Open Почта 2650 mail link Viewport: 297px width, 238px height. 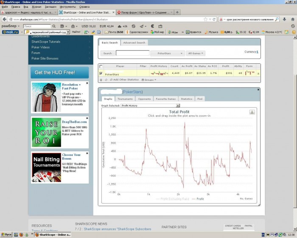[114, 32]
